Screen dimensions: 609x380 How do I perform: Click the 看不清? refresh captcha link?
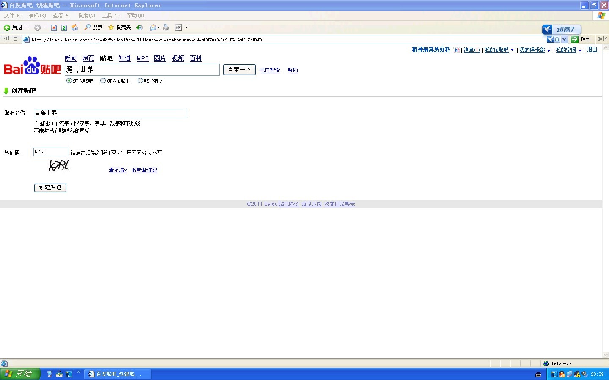tap(118, 170)
